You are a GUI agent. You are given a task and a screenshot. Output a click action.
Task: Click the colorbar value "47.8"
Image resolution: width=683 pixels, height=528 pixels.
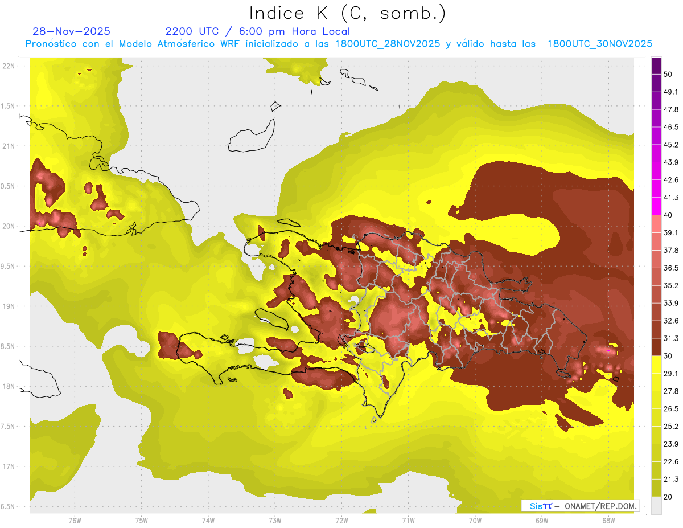(x=671, y=109)
